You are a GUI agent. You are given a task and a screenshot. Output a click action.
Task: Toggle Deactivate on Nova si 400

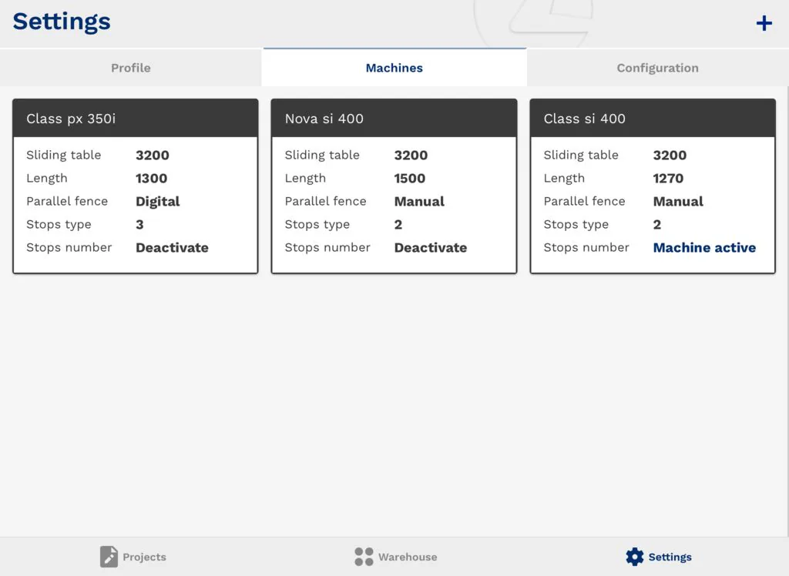tap(431, 247)
